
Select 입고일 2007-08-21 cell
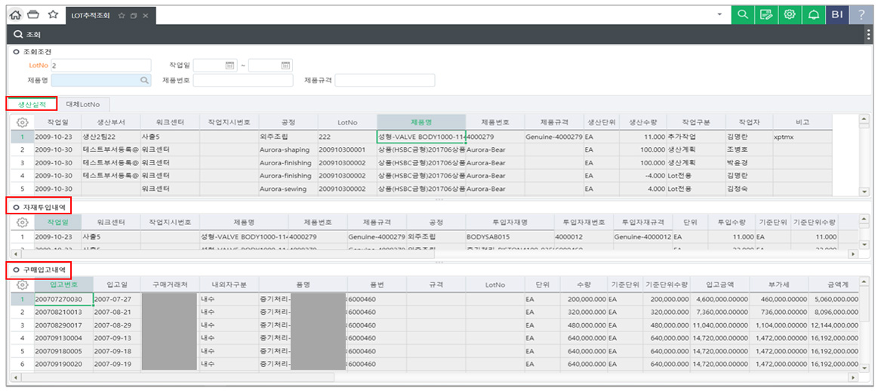pos(116,312)
